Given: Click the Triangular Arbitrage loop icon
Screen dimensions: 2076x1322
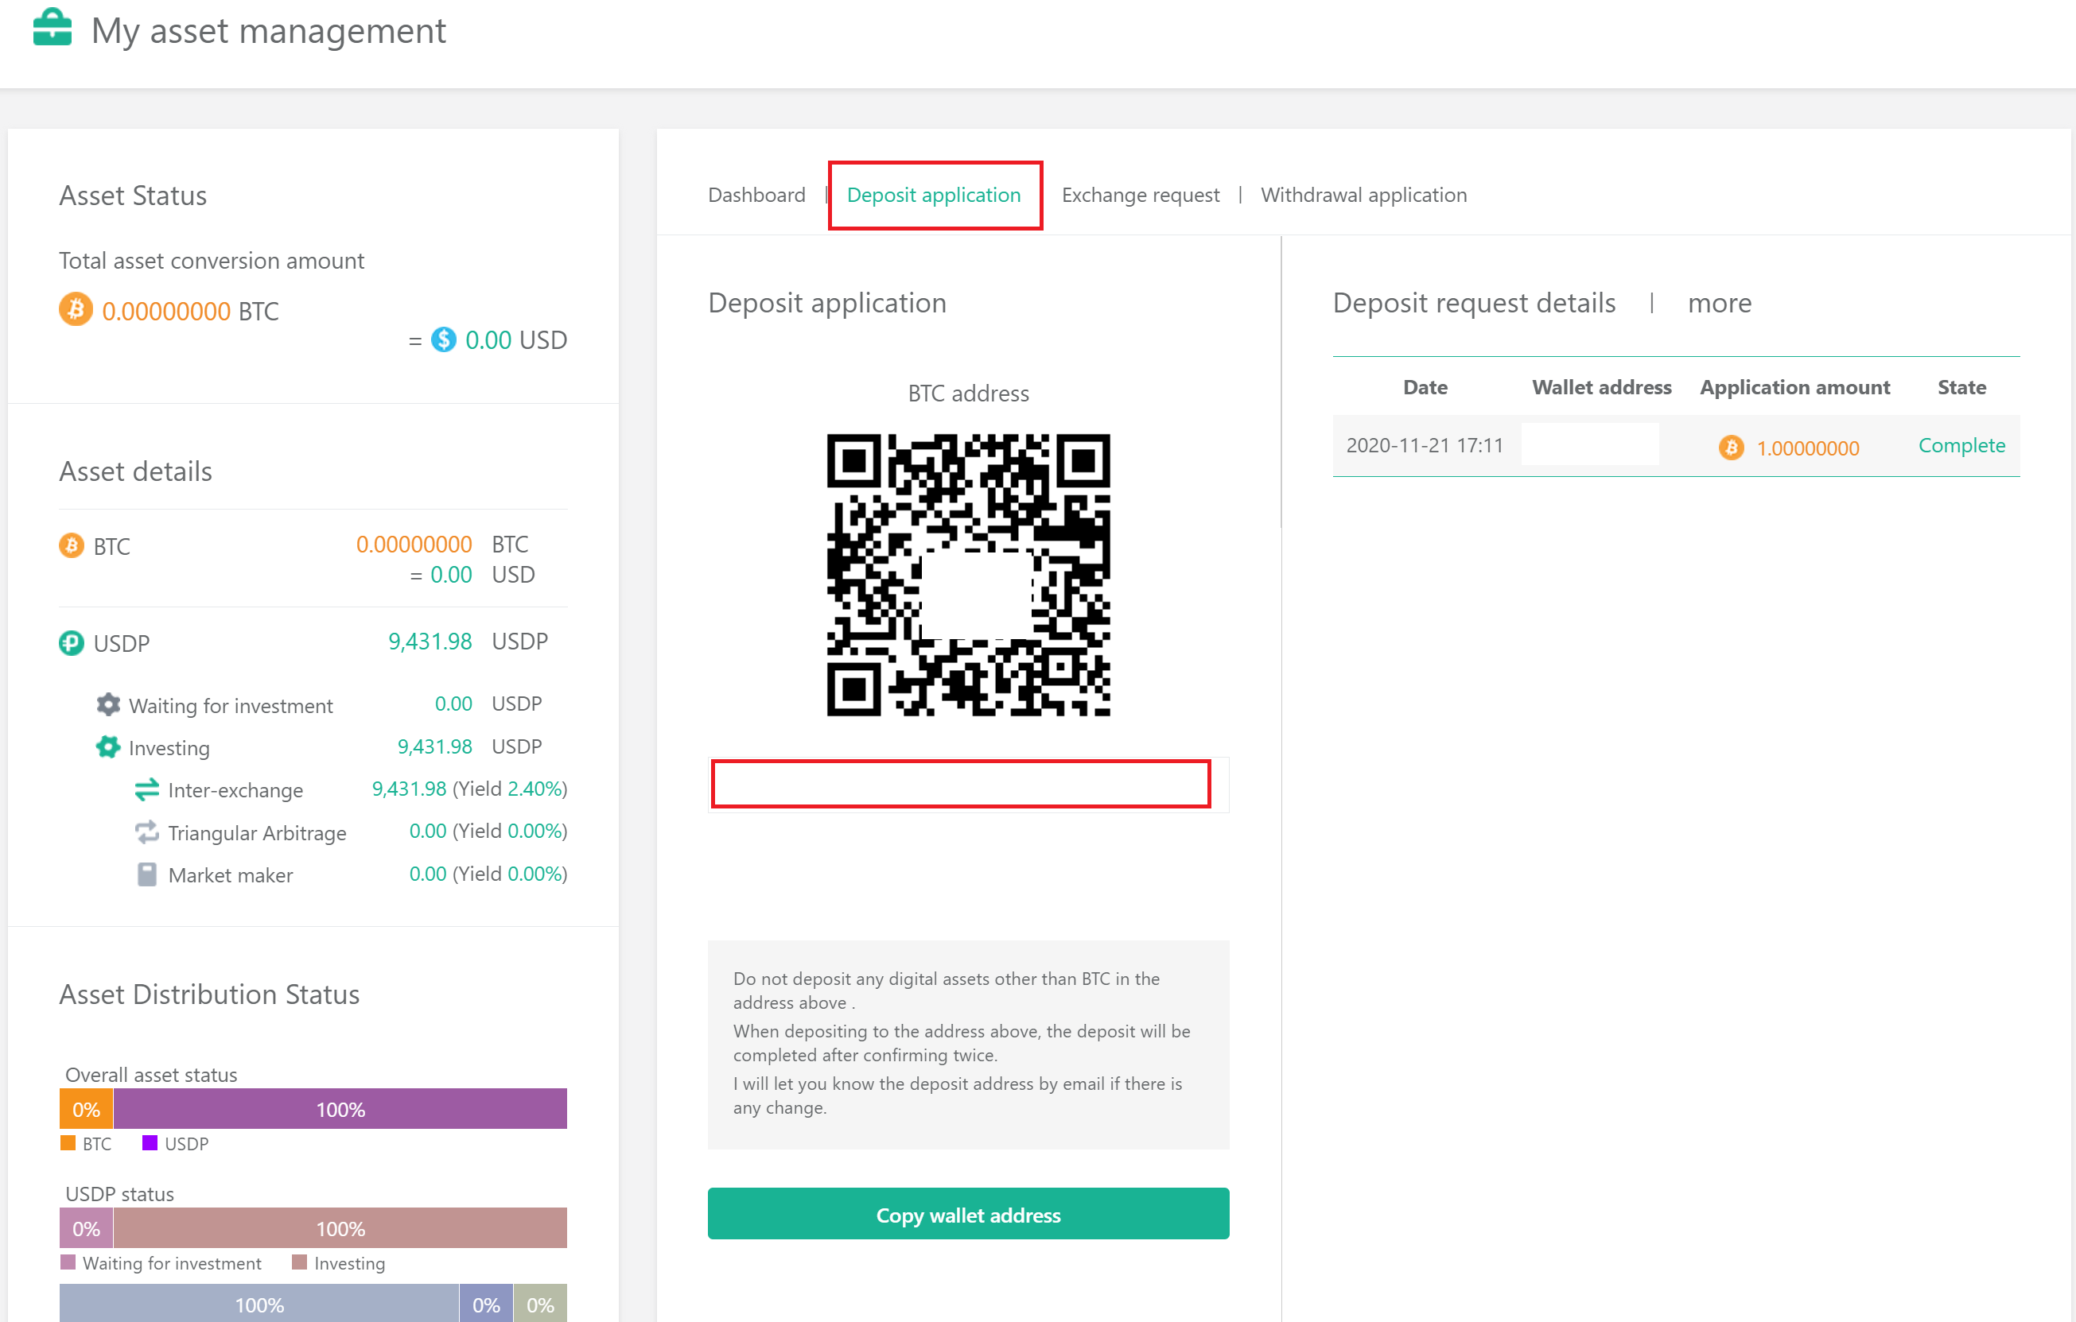Looking at the screenshot, I should tap(146, 832).
